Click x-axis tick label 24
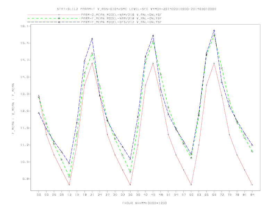275x212 pixels. [100, 195]
